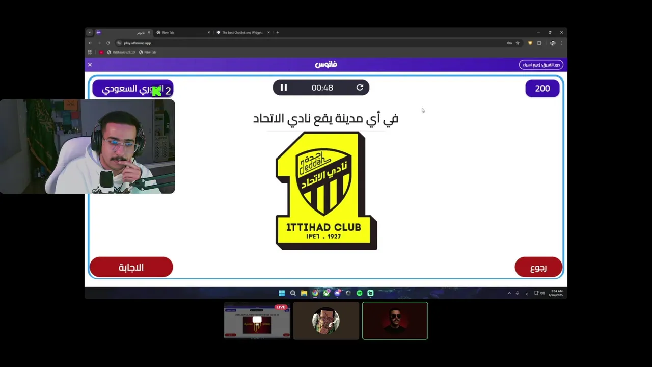Close the فانوس browser tab
The width and height of the screenshot is (652, 367).
149,32
